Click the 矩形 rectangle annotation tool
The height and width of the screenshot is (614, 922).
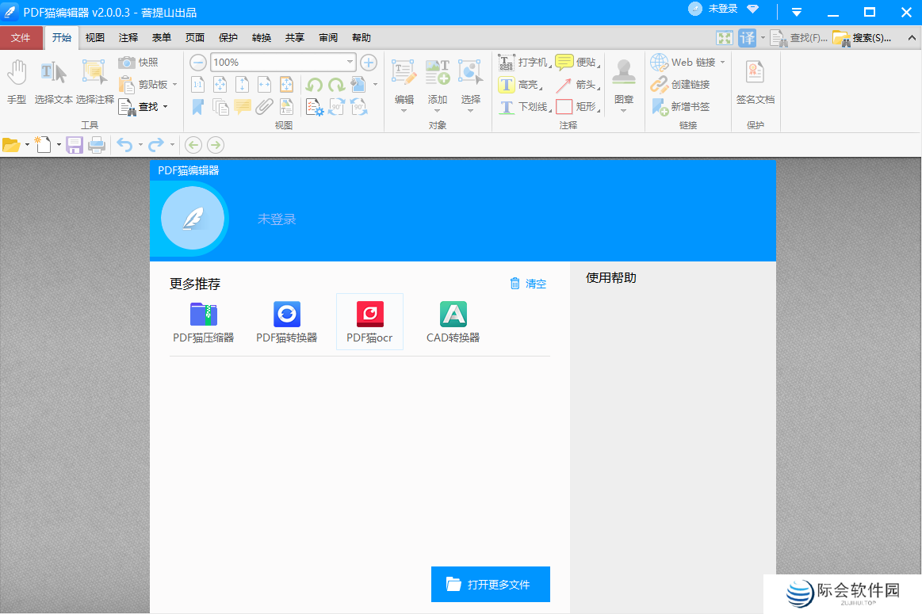click(x=568, y=106)
